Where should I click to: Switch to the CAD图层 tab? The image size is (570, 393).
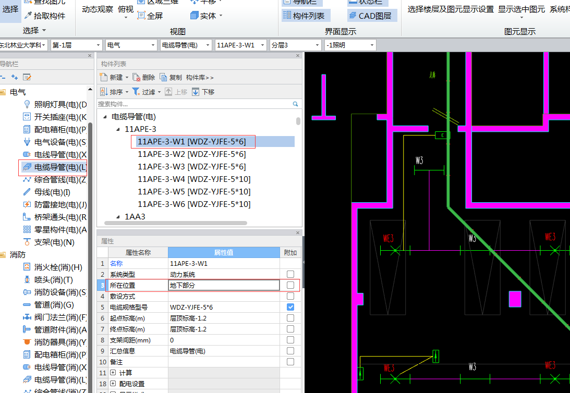tap(371, 15)
